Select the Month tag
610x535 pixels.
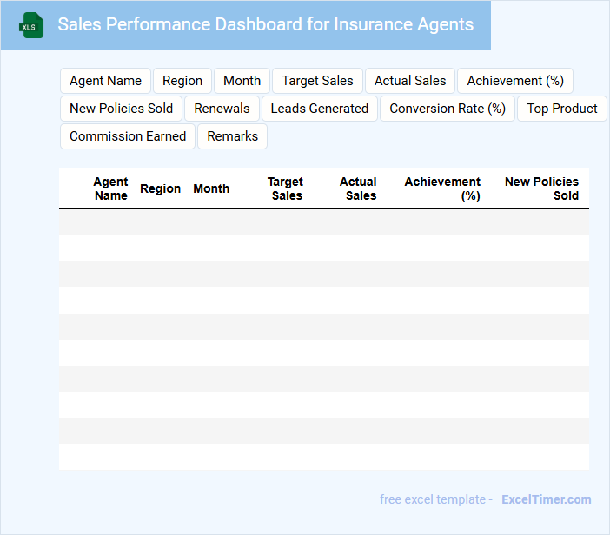242,81
